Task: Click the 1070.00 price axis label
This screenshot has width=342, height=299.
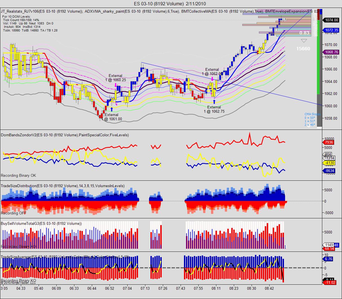Action: click(x=331, y=45)
